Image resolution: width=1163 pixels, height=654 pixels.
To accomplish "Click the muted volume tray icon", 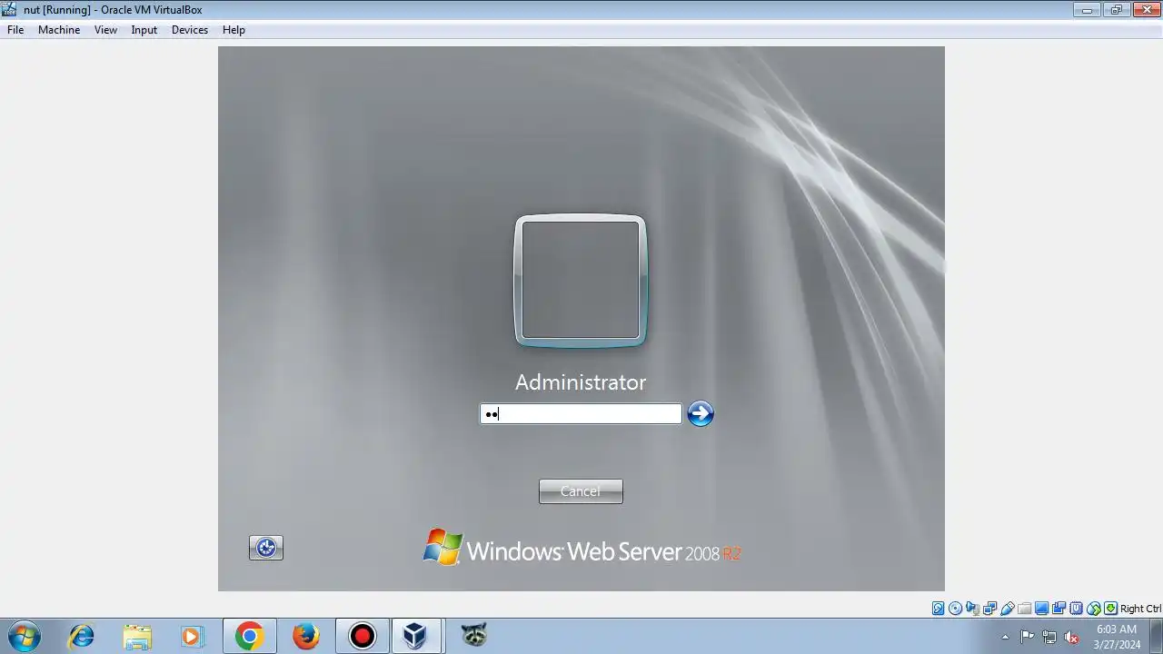I will (1071, 637).
